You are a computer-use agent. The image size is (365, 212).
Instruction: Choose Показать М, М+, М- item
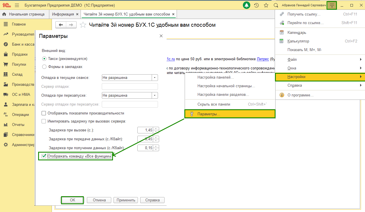click(320, 50)
